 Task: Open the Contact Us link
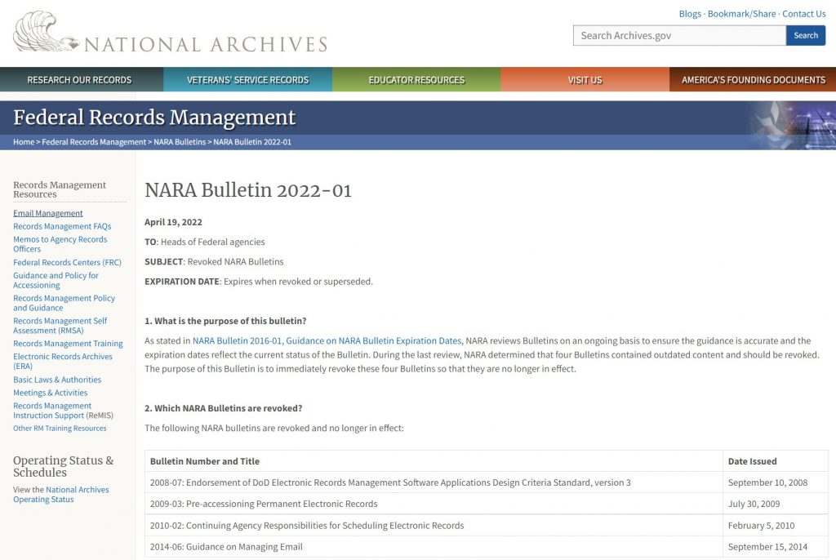(803, 13)
